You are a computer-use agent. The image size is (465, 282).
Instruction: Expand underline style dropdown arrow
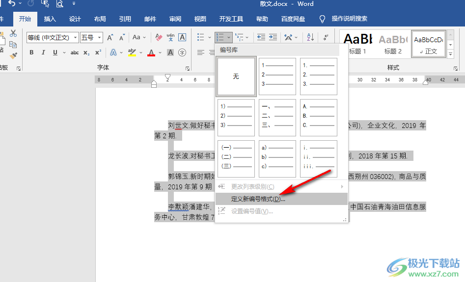point(64,53)
